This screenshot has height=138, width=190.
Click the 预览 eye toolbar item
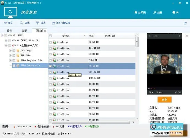pyautogui.click(x=8, y=23)
